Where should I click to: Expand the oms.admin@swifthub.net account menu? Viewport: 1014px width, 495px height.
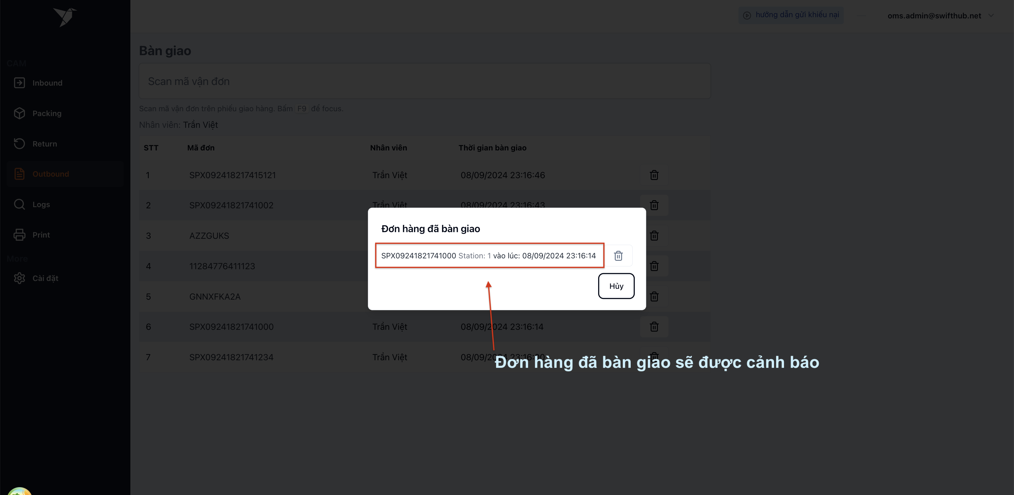[940, 16]
